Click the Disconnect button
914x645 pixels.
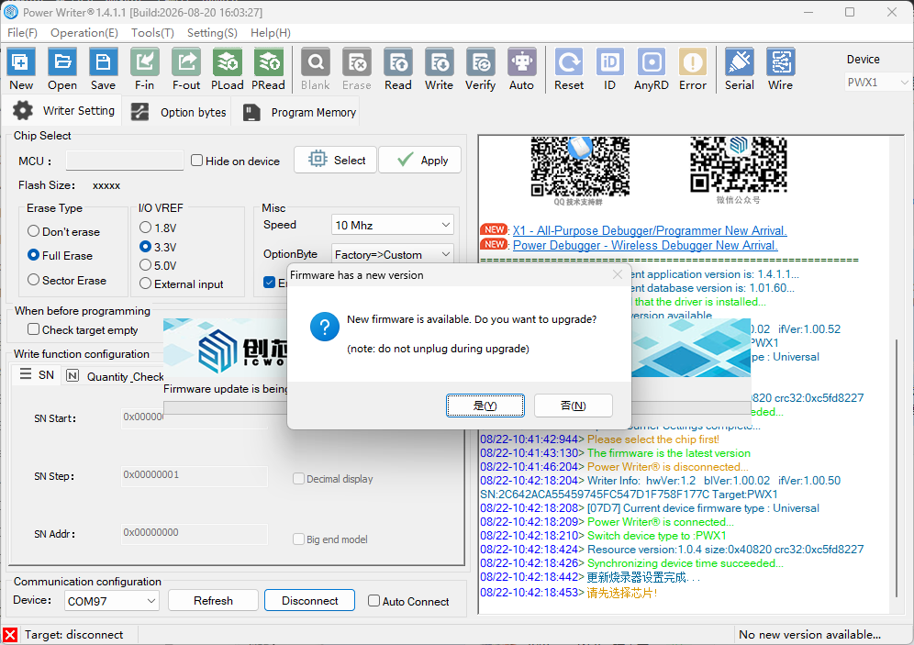click(x=309, y=600)
